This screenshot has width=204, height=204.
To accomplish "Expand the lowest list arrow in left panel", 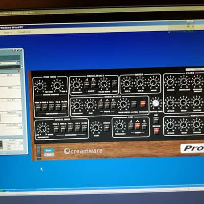I will tap(21, 143).
